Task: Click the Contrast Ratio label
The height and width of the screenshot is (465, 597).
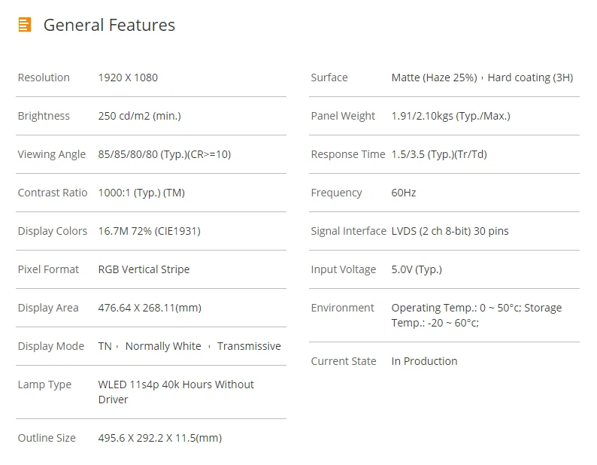Action: (x=53, y=193)
